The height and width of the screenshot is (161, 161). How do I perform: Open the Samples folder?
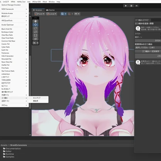(9, 157)
